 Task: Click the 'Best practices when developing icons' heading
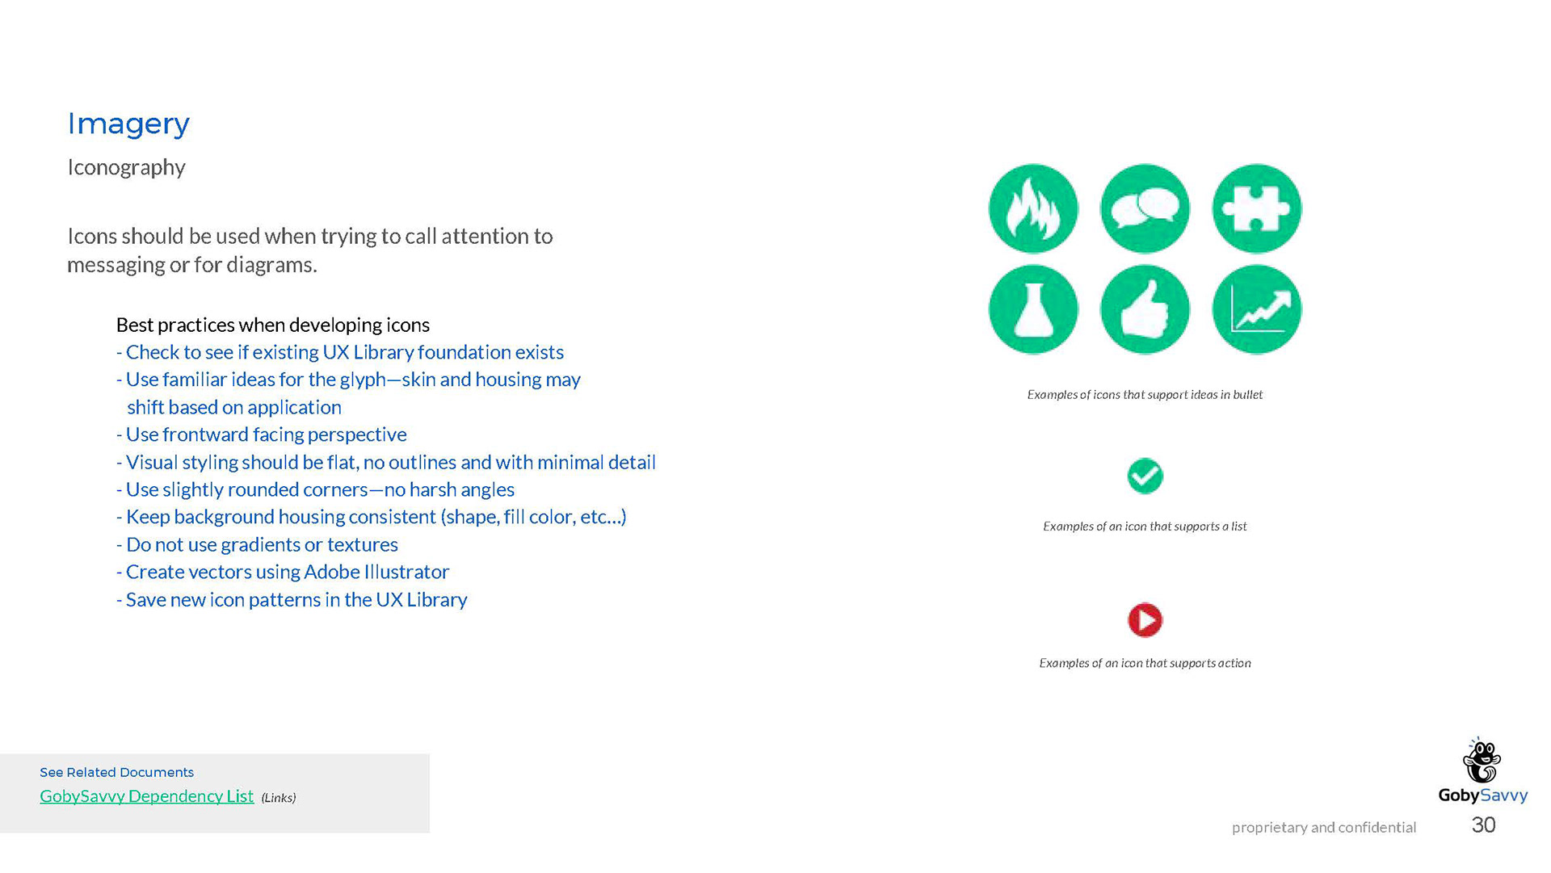pyautogui.click(x=273, y=325)
